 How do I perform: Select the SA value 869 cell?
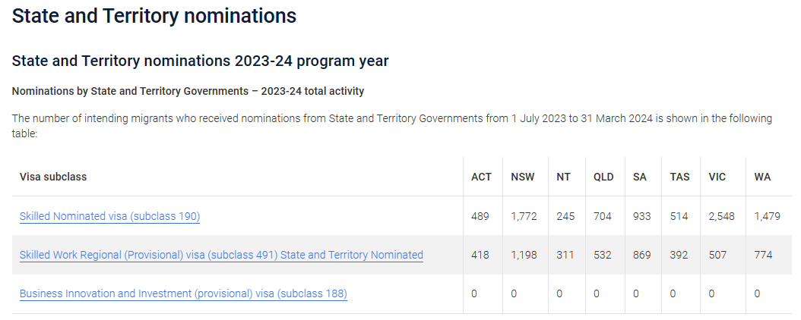(642, 255)
